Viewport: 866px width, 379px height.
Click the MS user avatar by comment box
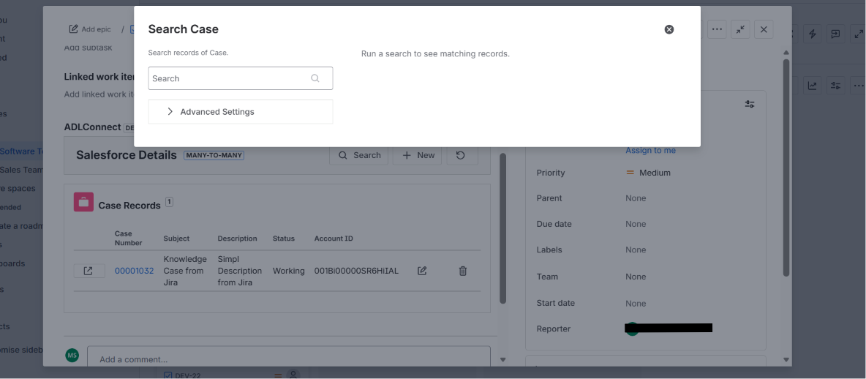72,356
